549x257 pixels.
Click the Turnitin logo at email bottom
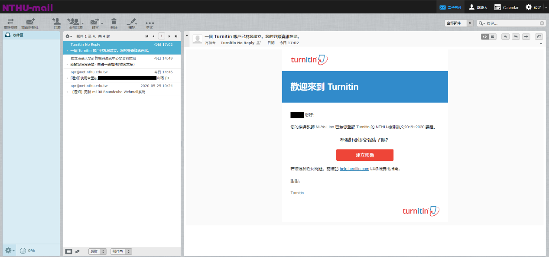[421, 211]
